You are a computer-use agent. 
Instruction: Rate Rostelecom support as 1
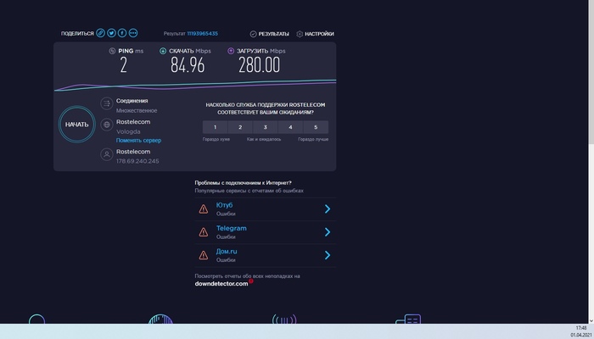coord(216,127)
